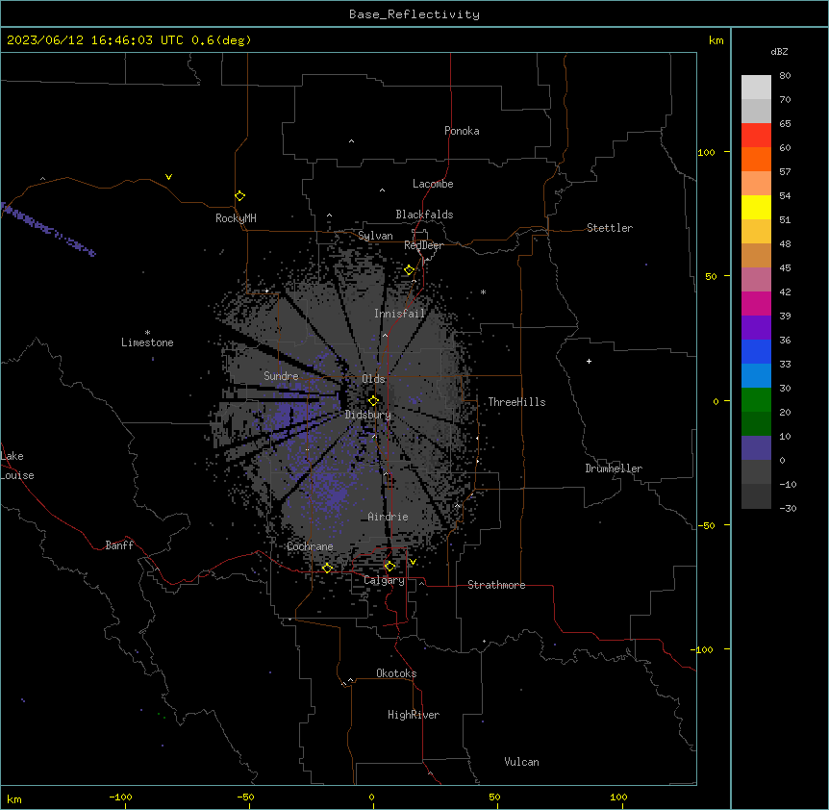Click the Strathmore label
This screenshot has width=829, height=810.
pyautogui.click(x=496, y=585)
